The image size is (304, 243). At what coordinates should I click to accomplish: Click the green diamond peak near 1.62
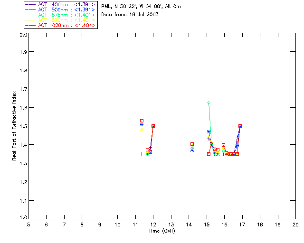pyautogui.click(x=209, y=103)
